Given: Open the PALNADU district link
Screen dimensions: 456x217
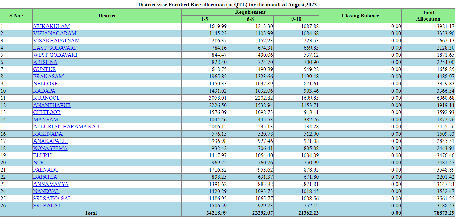Looking at the screenshot, I should [x=46, y=170].
